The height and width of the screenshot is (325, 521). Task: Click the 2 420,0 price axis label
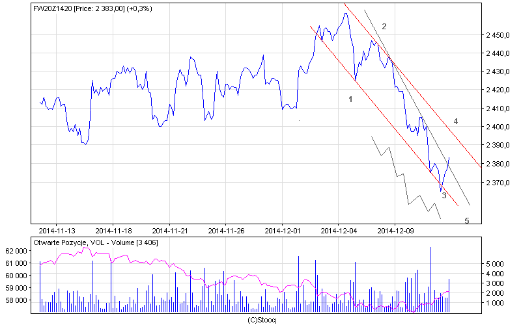coord(498,90)
